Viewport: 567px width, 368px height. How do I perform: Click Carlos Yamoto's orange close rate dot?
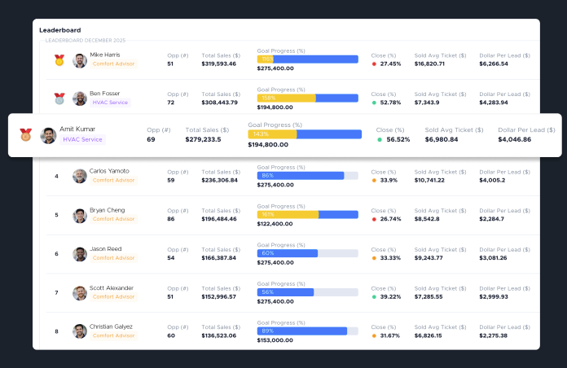click(374, 181)
